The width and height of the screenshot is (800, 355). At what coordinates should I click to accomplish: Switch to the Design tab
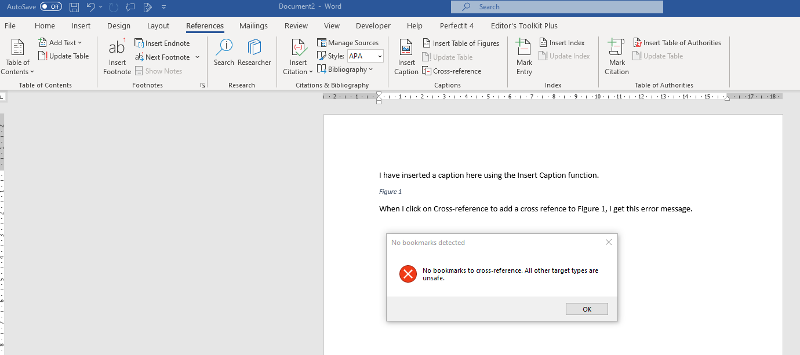click(119, 25)
